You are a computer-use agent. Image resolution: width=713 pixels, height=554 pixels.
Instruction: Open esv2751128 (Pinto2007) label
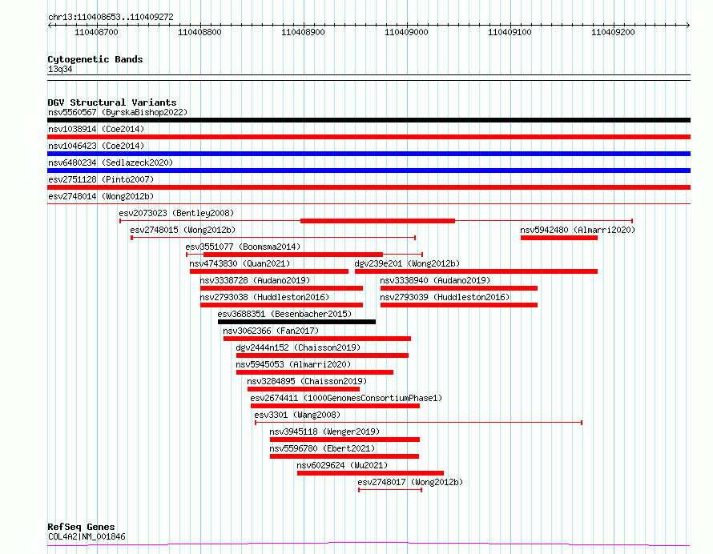pyautogui.click(x=101, y=179)
